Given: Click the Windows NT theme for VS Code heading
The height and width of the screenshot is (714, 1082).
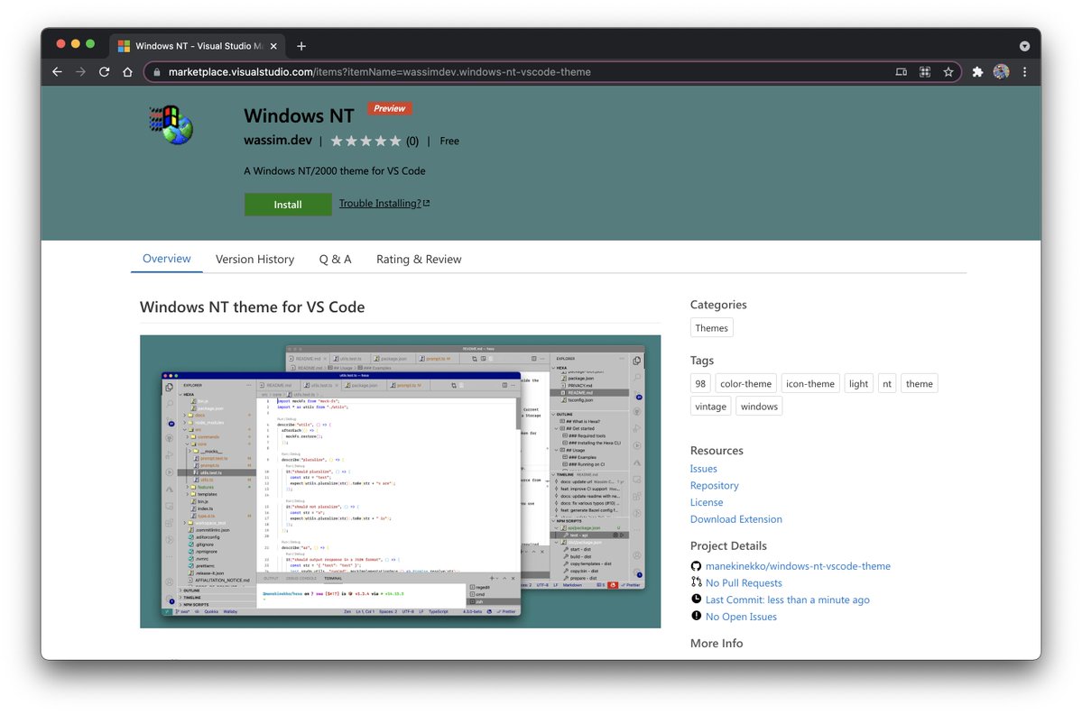Looking at the screenshot, I should pyautogui.click(x=252, y=307).
